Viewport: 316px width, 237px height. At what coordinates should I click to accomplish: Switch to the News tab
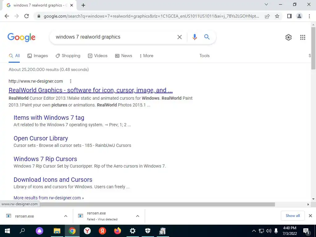point(123,56)
